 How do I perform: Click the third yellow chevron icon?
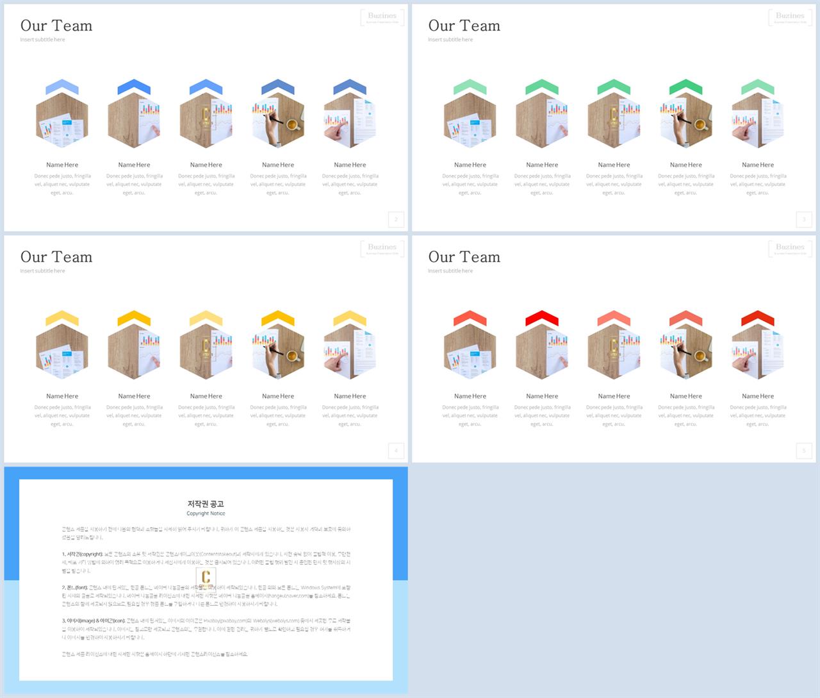tap(206, 319)
